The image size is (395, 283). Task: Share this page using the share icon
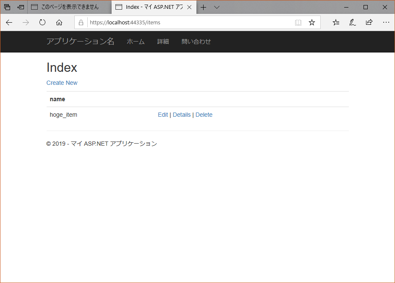point(369,22)
